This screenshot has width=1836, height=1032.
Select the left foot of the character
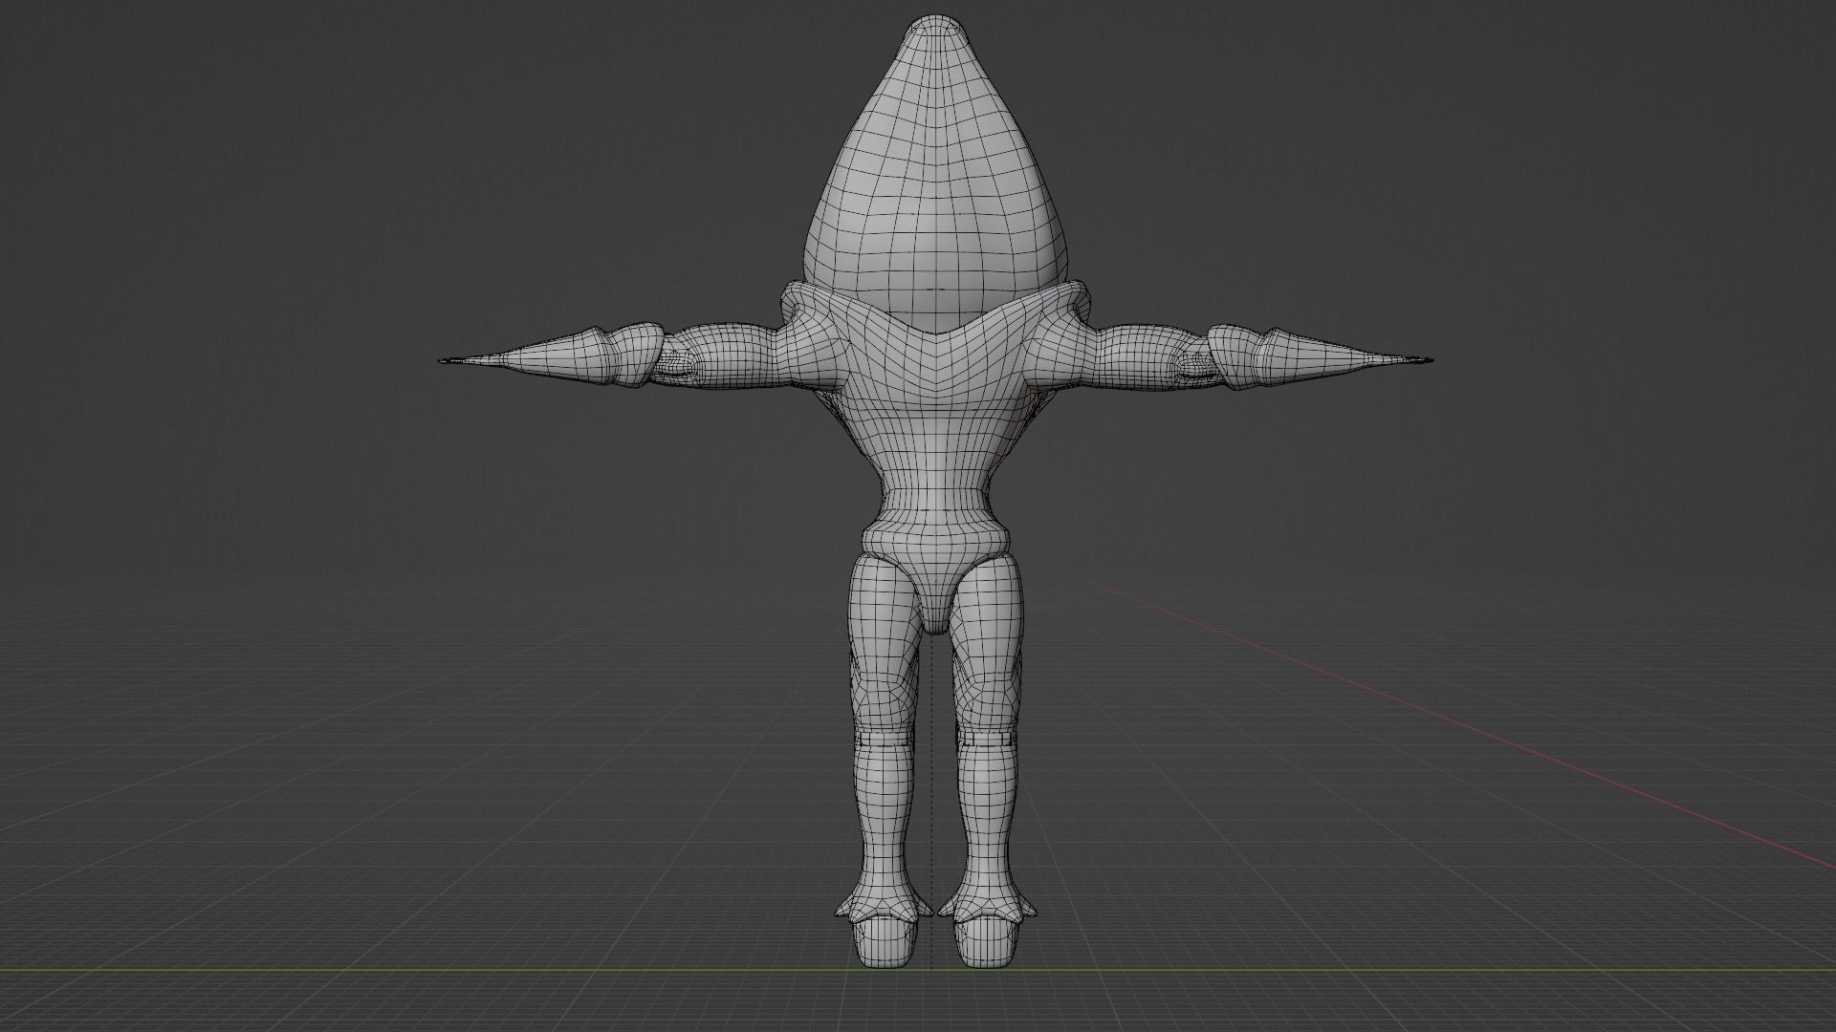(885, 941)
